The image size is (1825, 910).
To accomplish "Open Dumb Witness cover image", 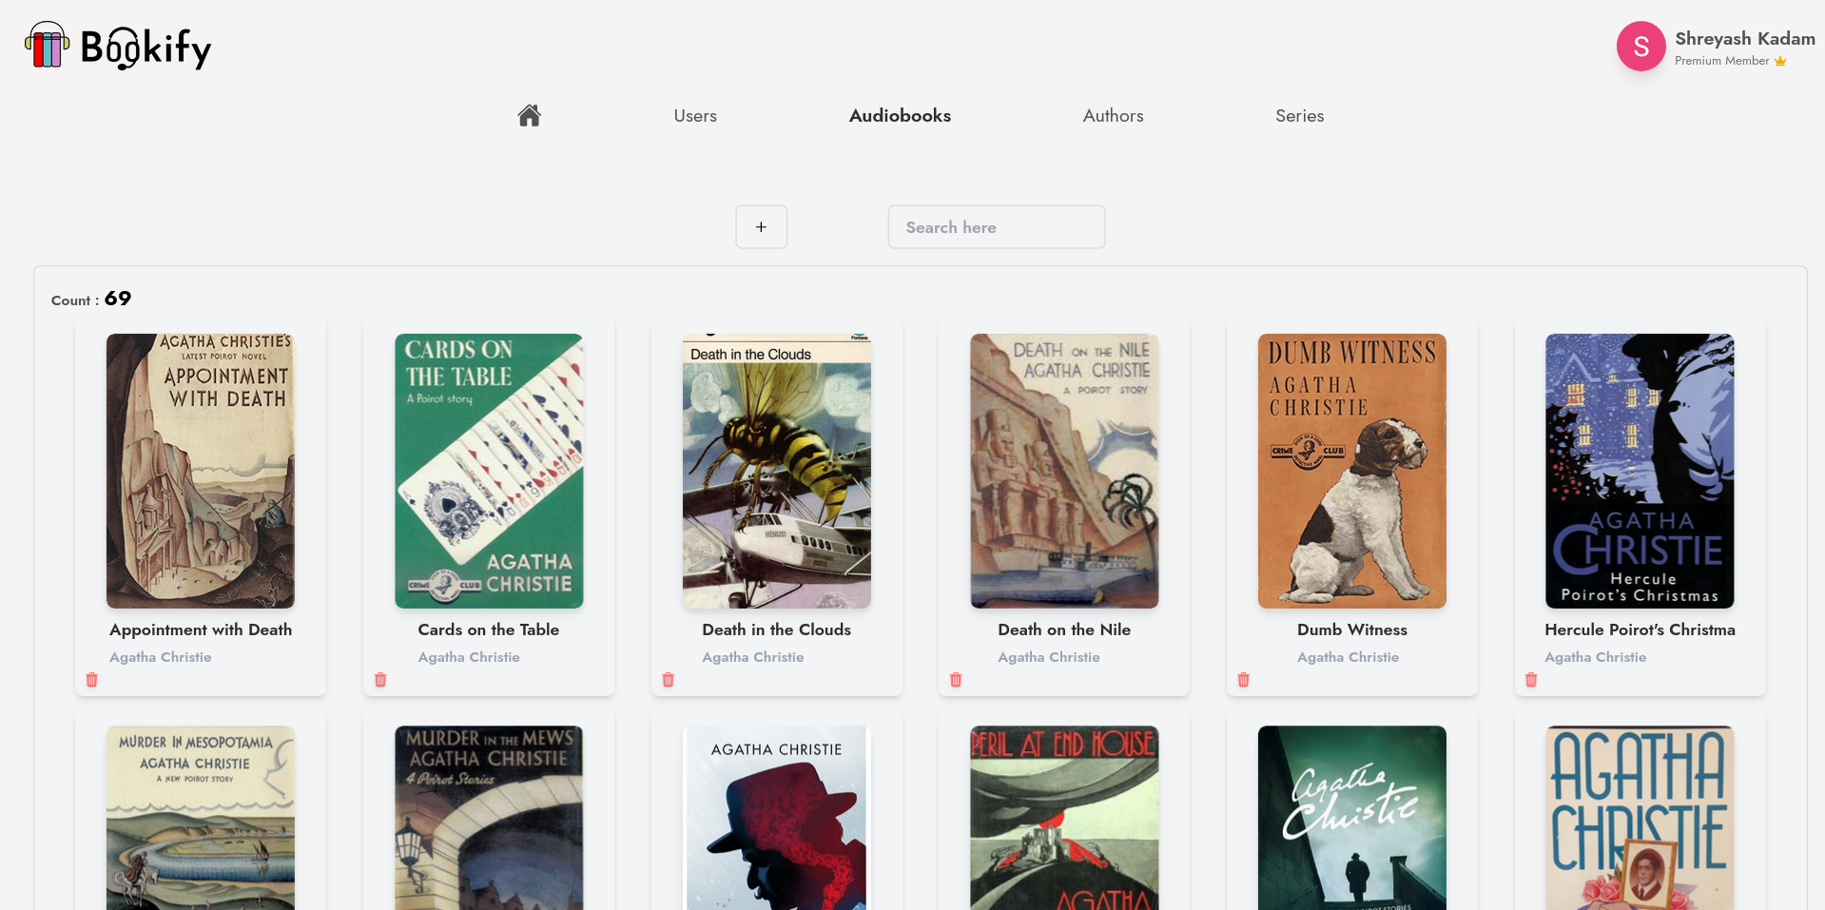I will click(1352, 471).
